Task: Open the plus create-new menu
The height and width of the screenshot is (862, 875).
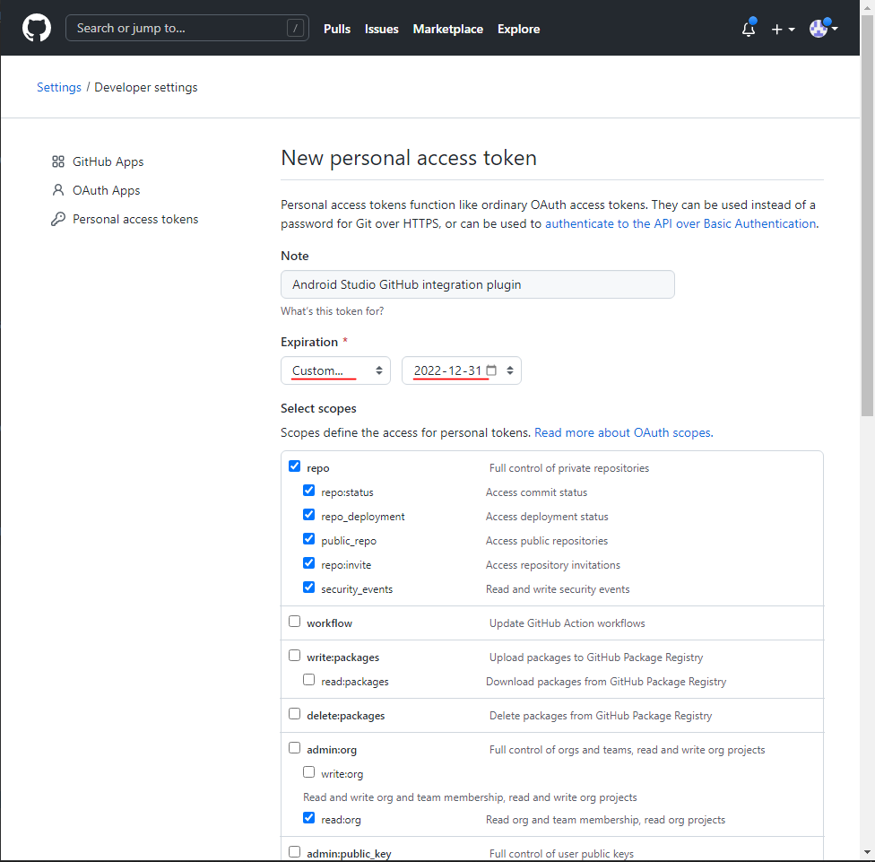Action: pos(783,29)
